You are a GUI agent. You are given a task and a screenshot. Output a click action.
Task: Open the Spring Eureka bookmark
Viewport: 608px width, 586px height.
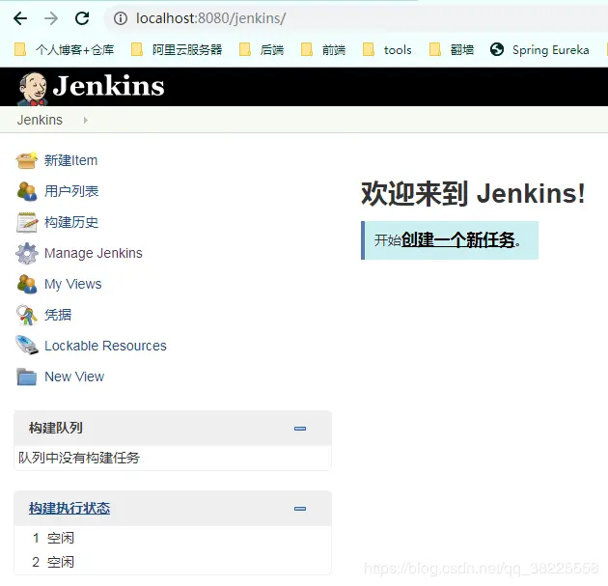click(539, 49)
